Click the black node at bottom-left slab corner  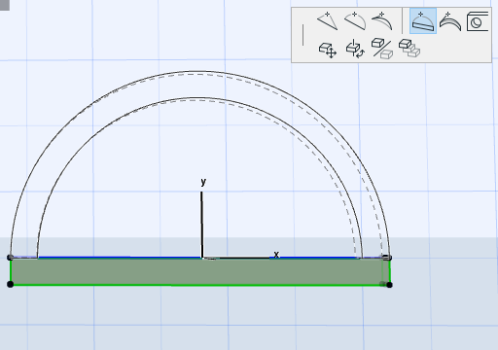(10, 284)
